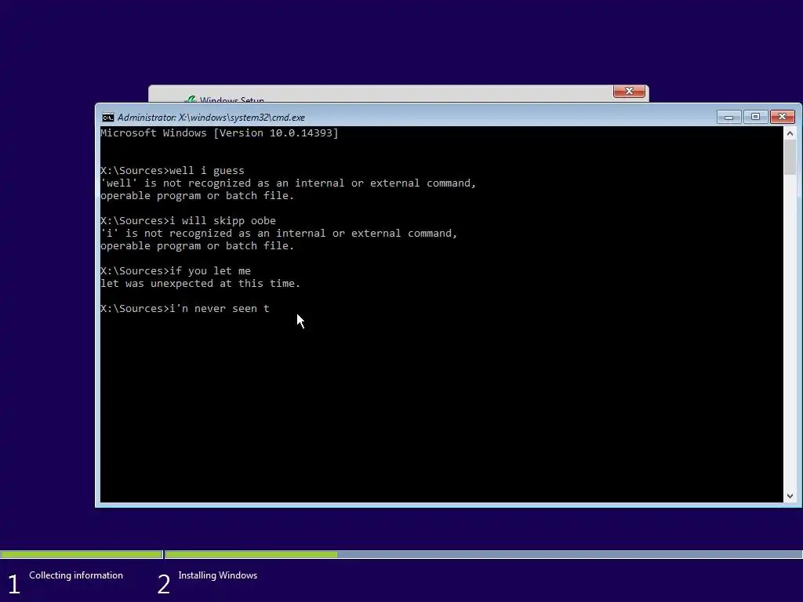This screenshot has width=803, height=602.
Task: Click the 'X:\Sources>well i guess' line
Action: [172, 170]
